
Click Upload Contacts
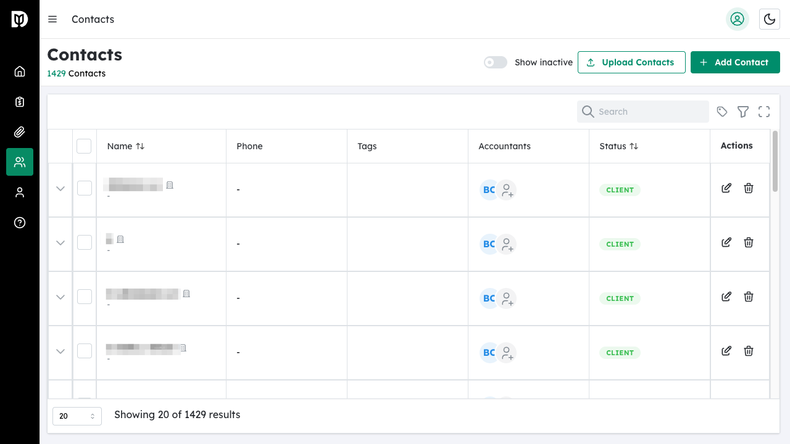pyautogui.click(x=631, y=62)
